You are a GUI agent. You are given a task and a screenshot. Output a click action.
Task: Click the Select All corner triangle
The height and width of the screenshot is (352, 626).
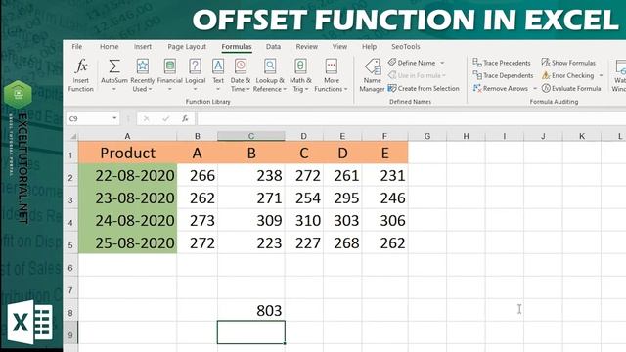[73, 137]
